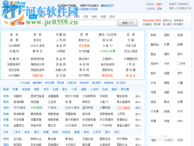Open the 迅雷看看 video link

pyautogui.click(x=53, y=96)
